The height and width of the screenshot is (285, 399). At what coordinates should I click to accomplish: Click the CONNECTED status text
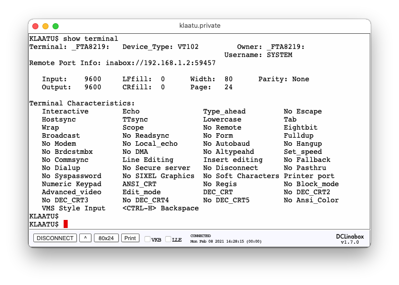[x=201, y=236]
